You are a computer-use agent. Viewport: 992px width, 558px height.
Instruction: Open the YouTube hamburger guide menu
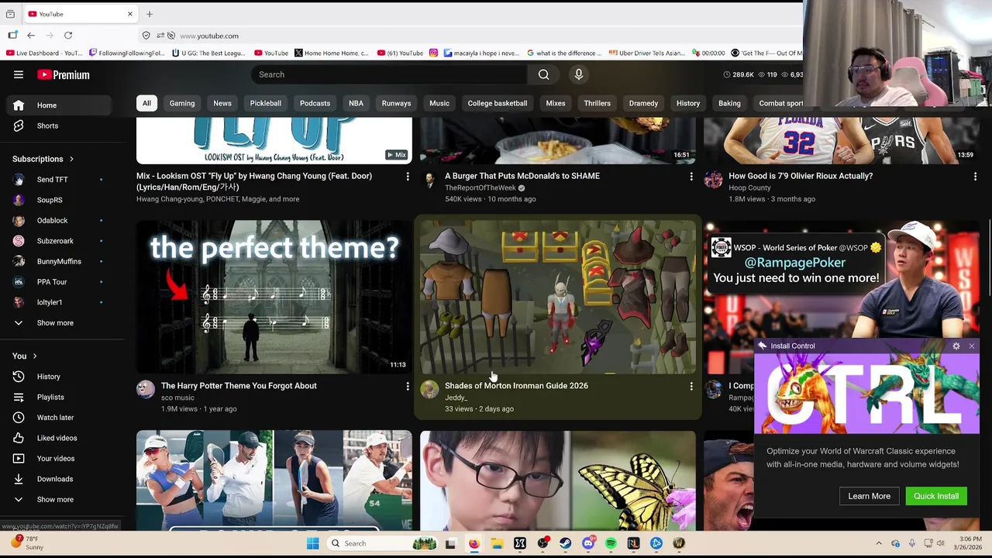19,74
